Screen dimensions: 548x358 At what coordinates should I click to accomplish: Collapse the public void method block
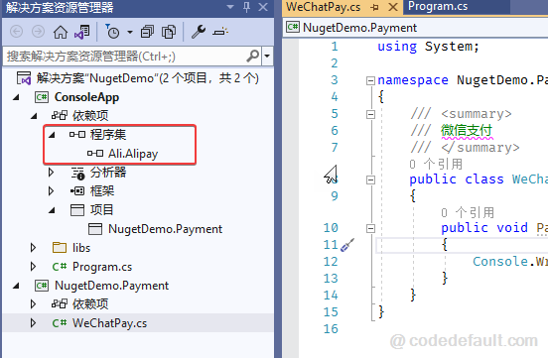370,228
